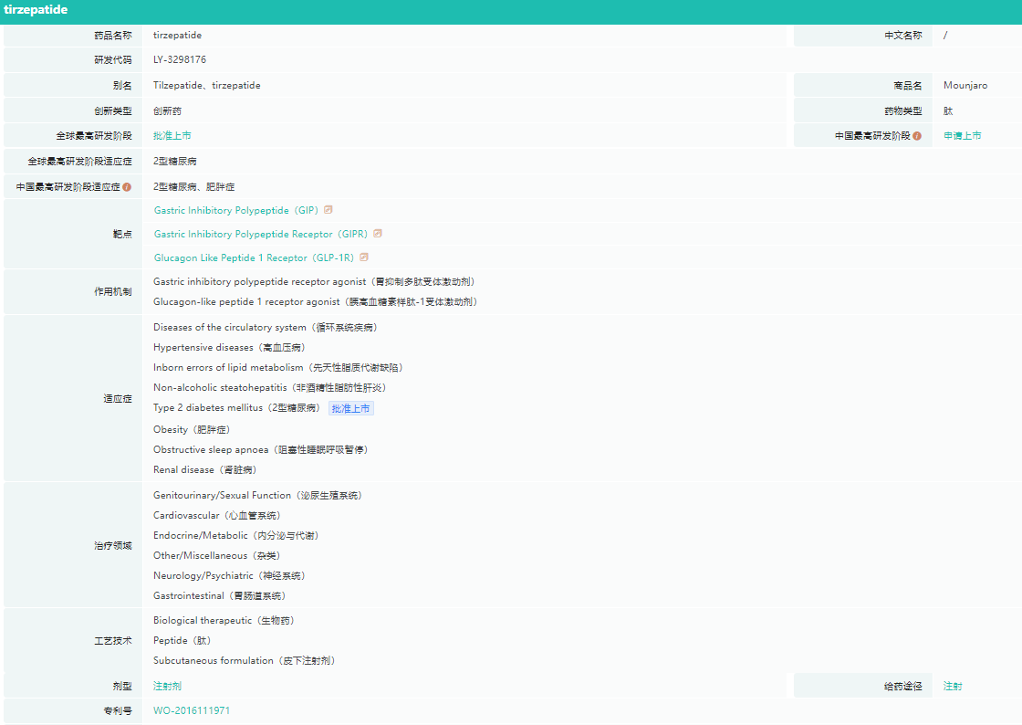
Task: Click Hypertensive diseases indication
Action: click(229, 348)
